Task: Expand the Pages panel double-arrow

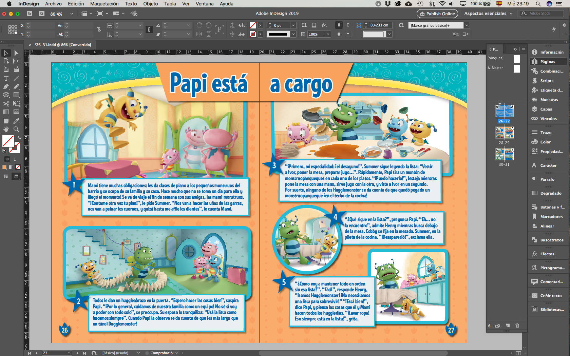Action: click(515, 49)
